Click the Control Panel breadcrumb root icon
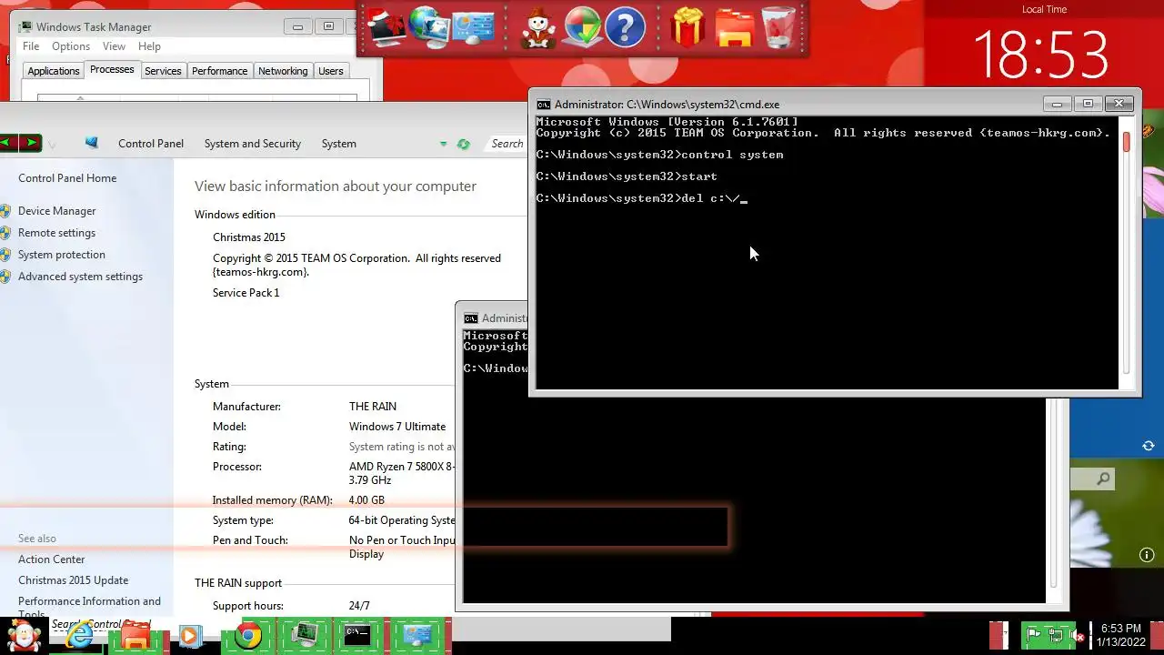1164x655 pixels. pos(91,143)
